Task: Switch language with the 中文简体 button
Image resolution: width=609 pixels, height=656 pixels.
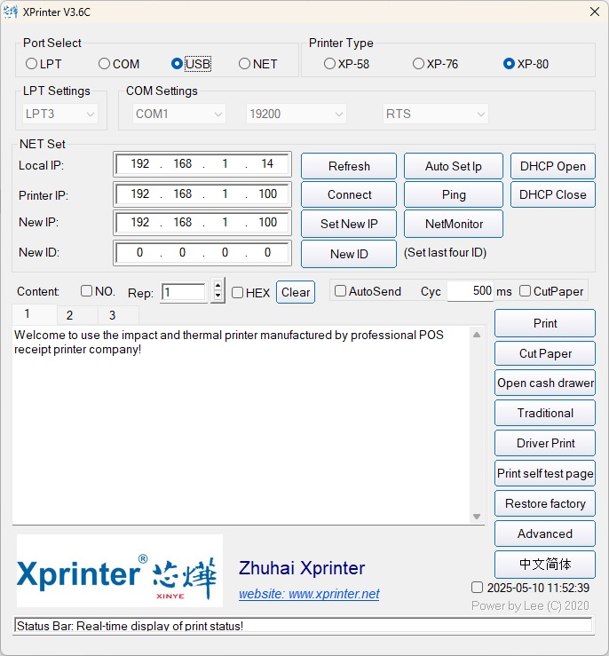Action: [545, 564]
